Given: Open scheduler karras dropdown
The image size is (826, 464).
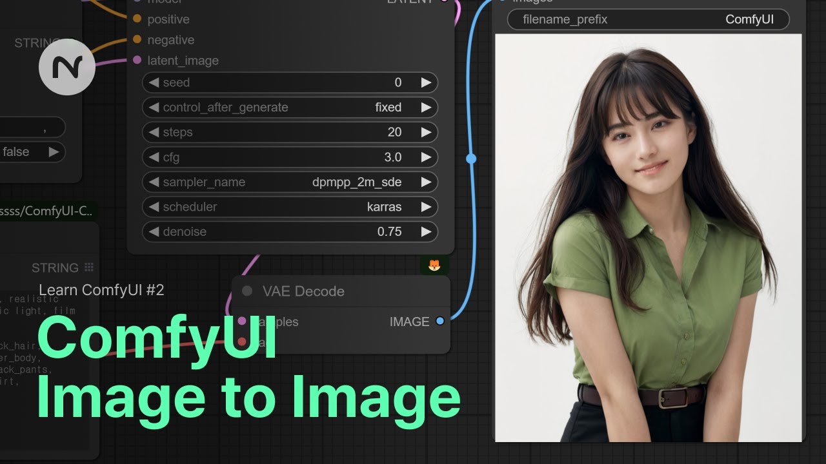Looking at the screenshot, I should click(290, 207).
